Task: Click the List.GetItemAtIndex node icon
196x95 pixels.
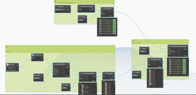Action: [149, 59]
